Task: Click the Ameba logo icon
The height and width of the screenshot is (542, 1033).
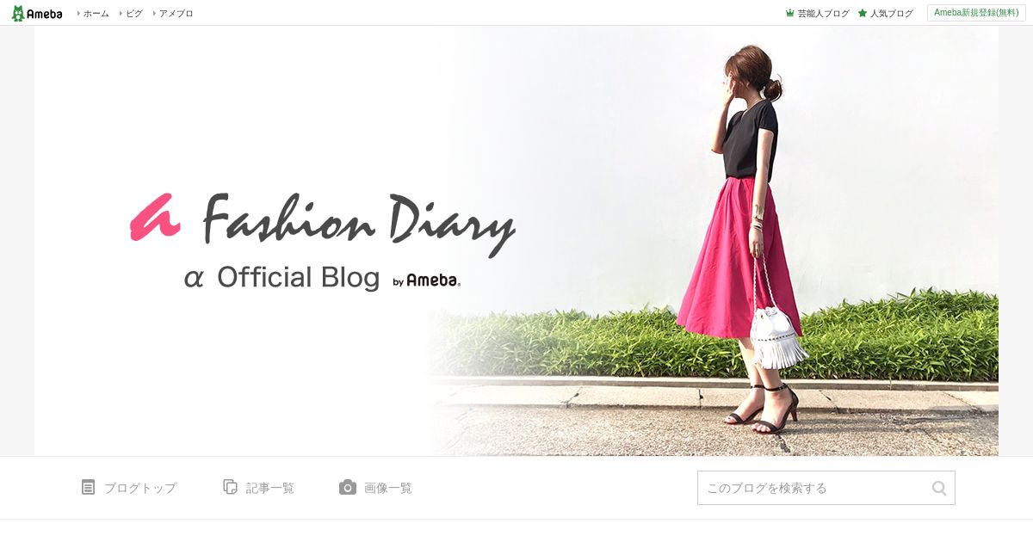Action: (x=37, y=13)
